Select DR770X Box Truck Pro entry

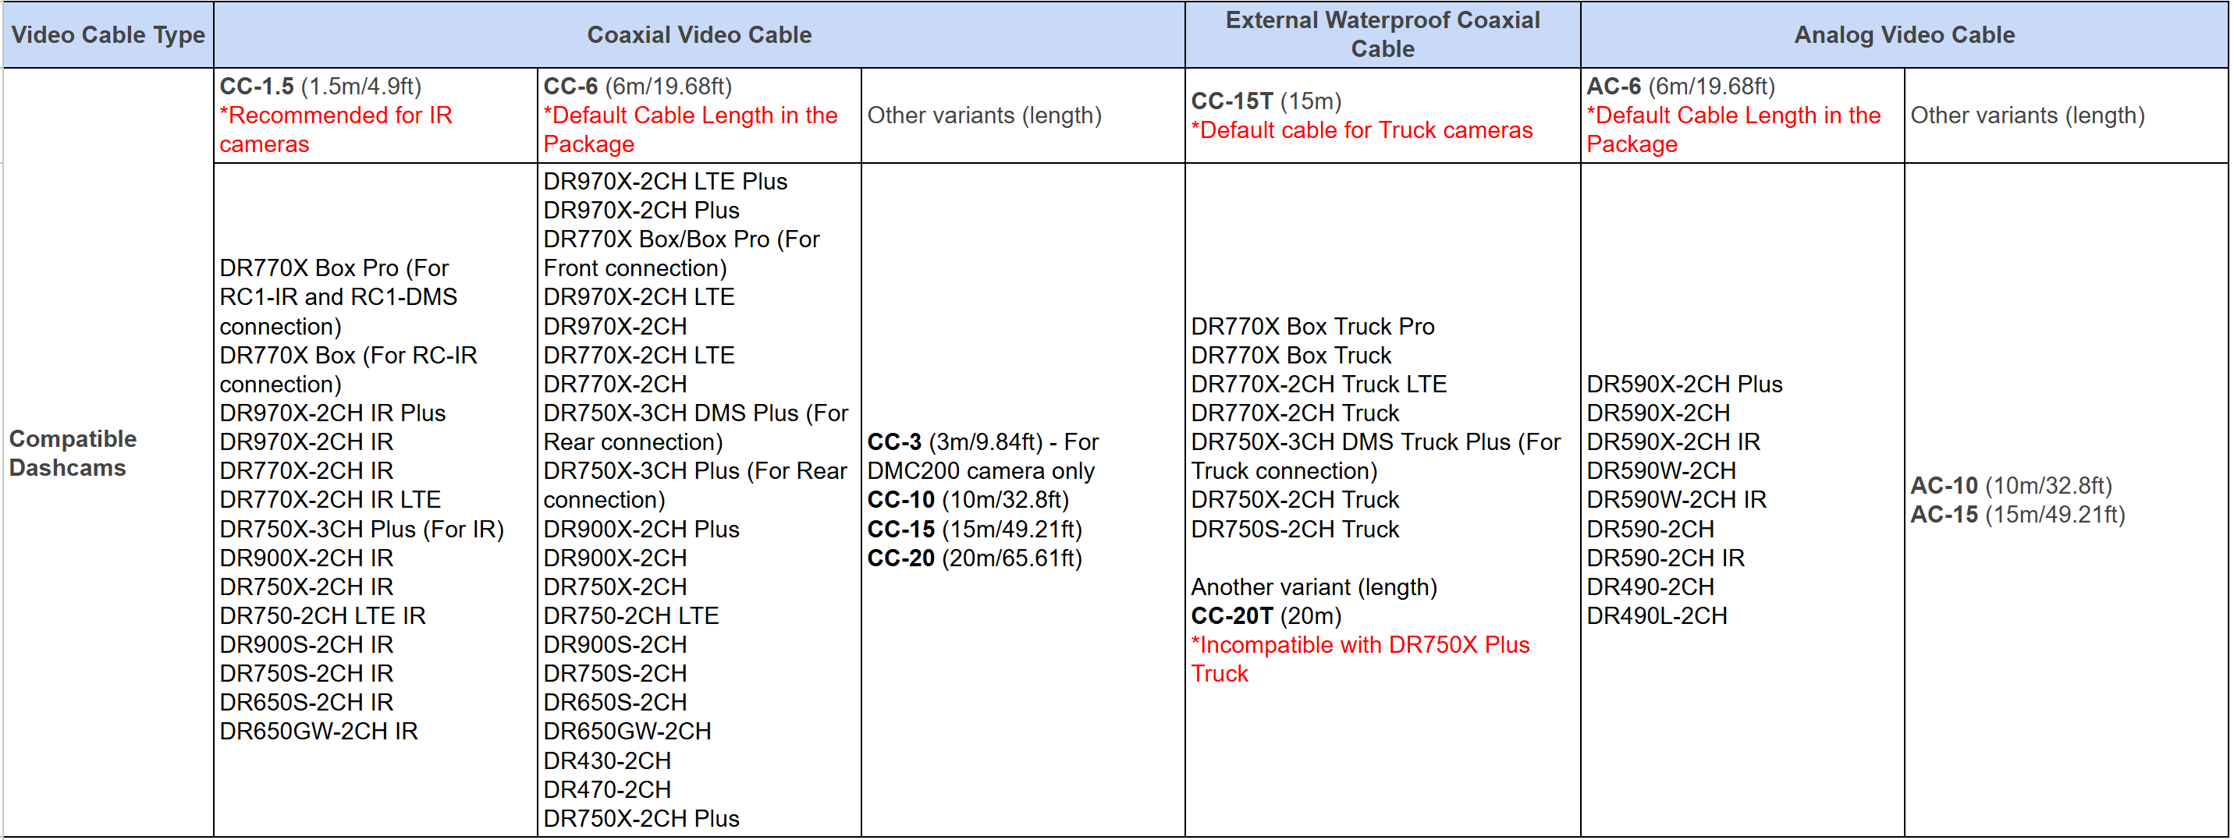1312,327
